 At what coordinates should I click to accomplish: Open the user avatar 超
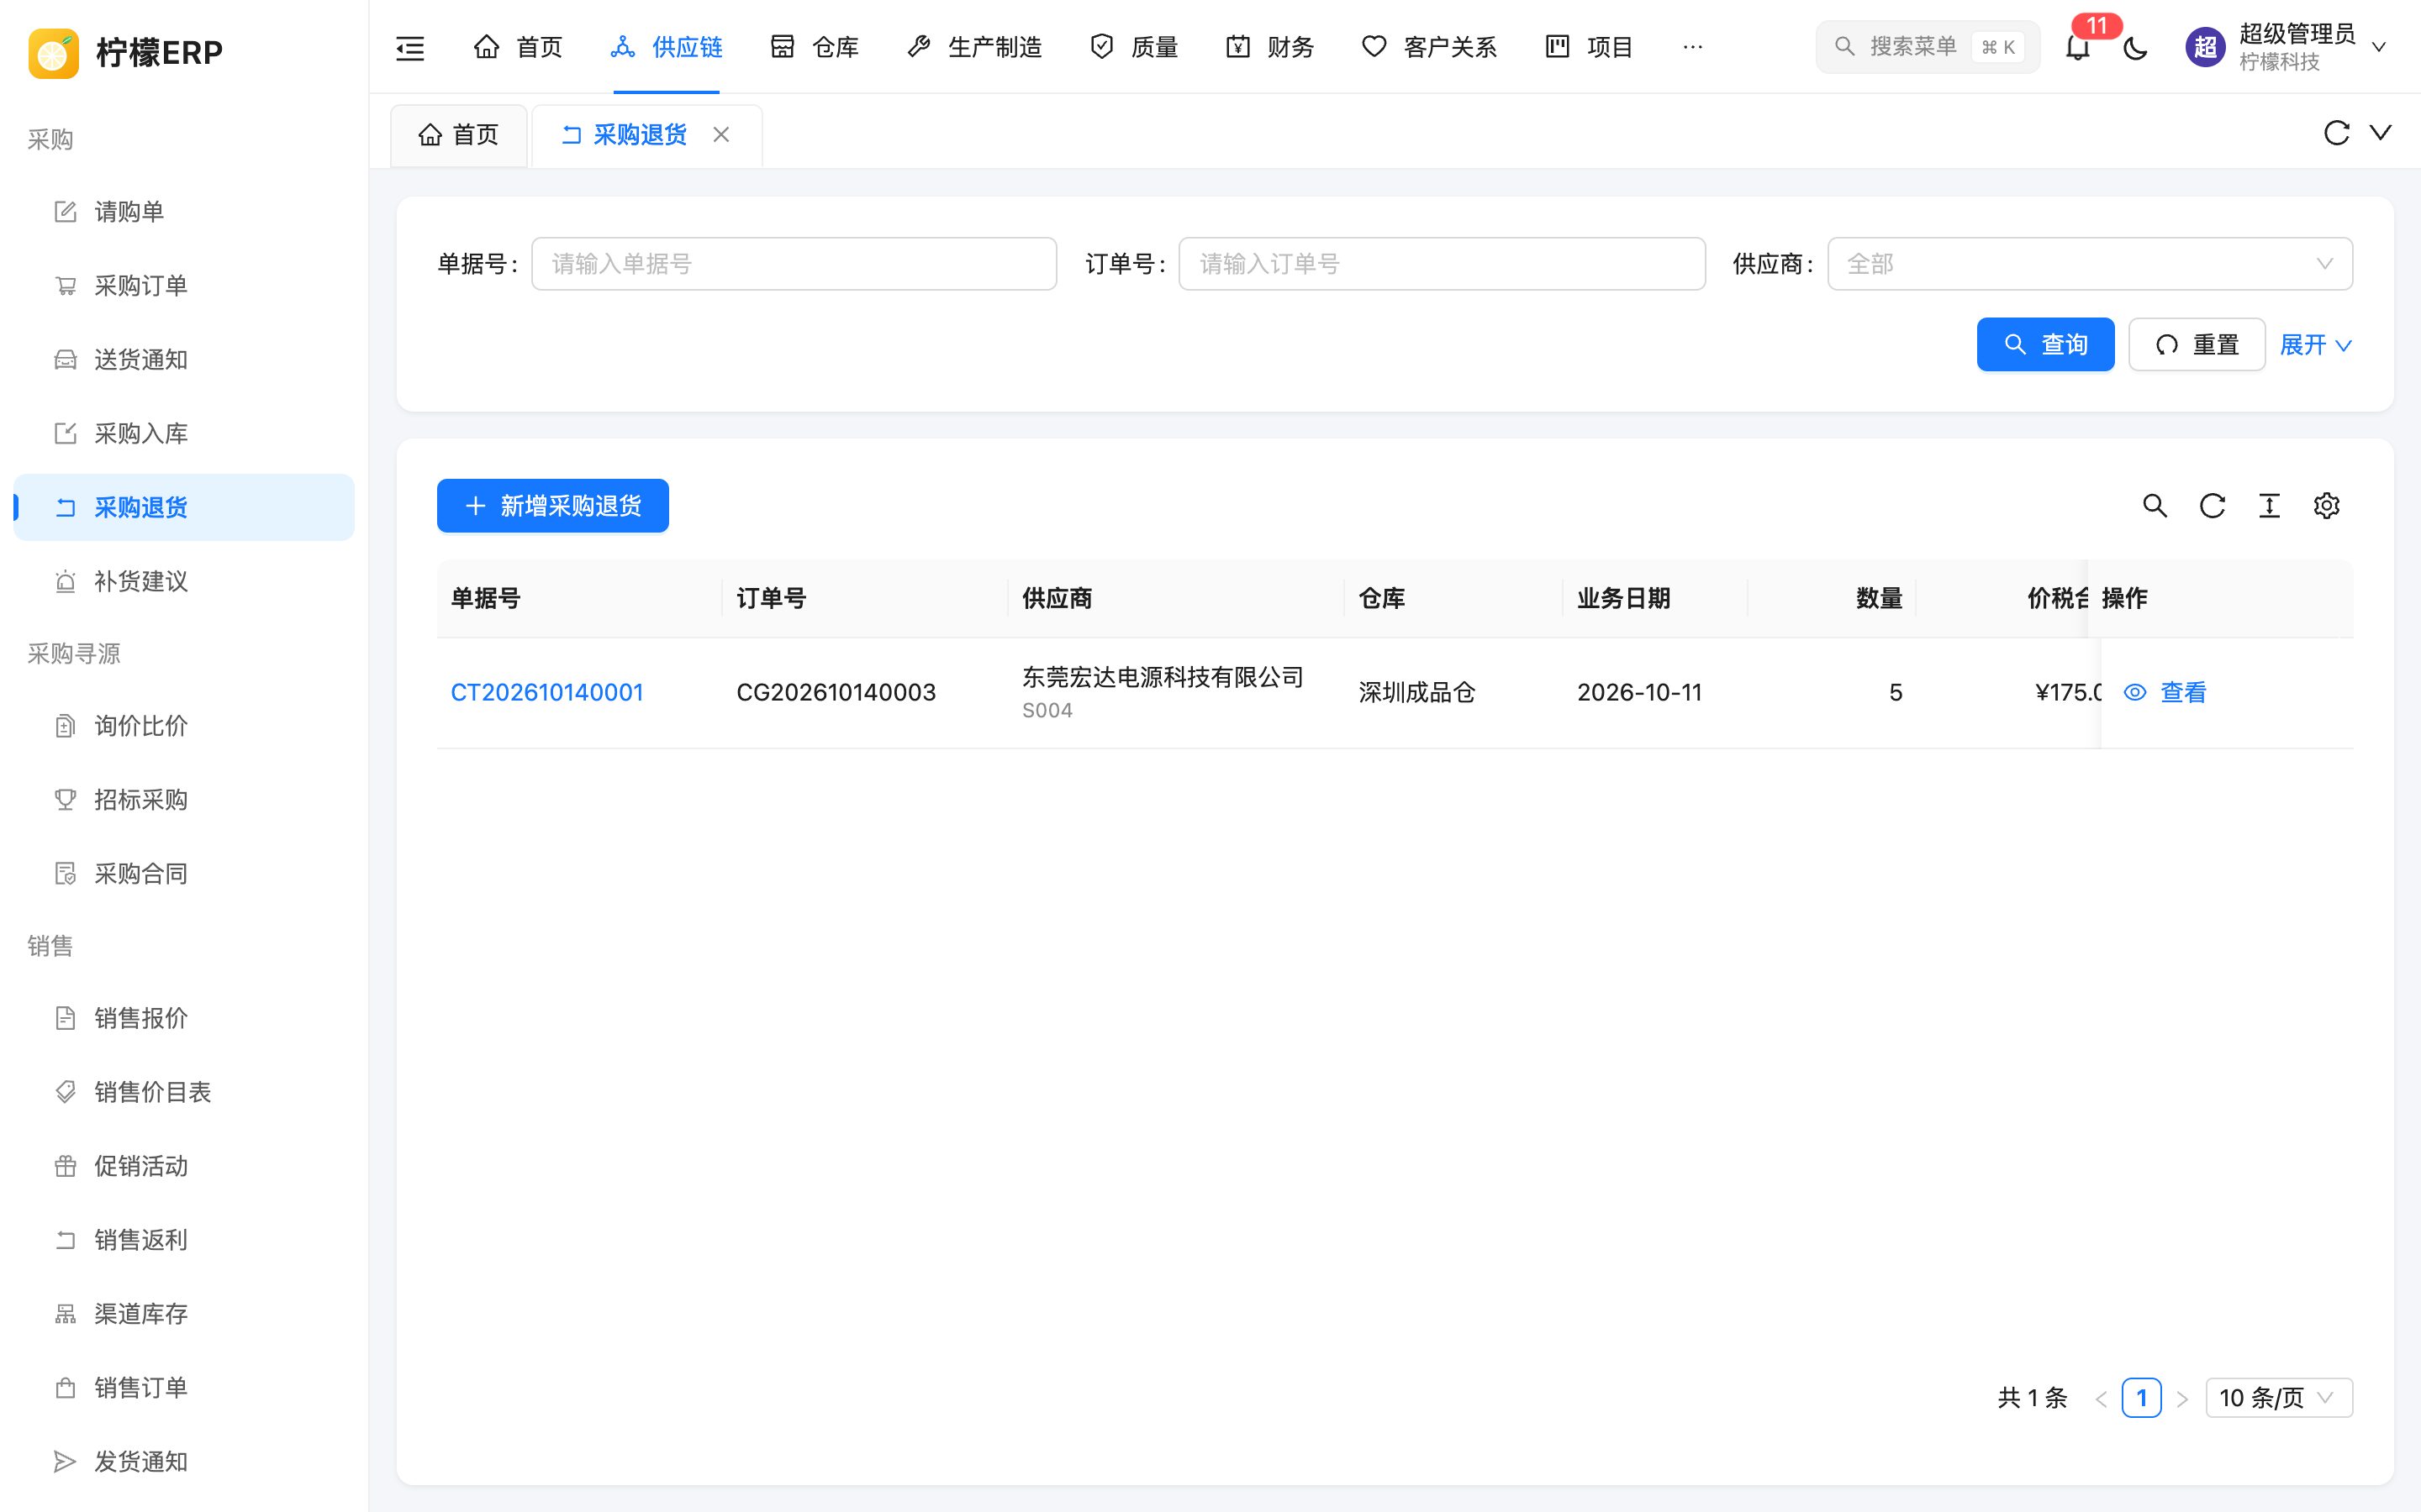(x=2205, y=47)
